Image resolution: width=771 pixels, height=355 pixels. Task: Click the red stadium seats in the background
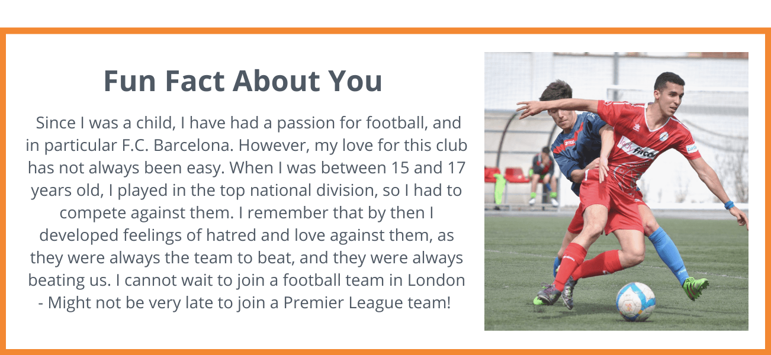pos(507,175)
